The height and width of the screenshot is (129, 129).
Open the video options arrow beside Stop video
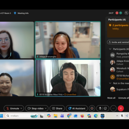click(46, 108)
